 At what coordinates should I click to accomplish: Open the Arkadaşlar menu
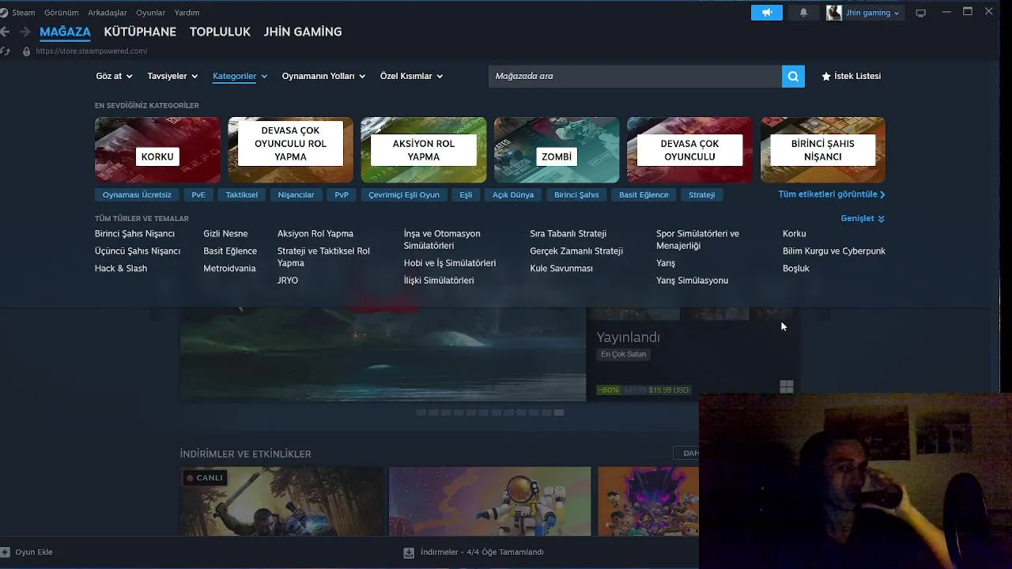[107, 13]
